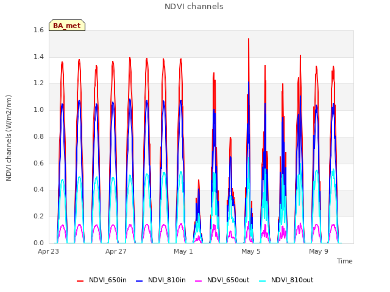Viewport: 390px width, 292px height.
Task: Click the 1.0 y-axis tick label
Action: coord(38,109)
